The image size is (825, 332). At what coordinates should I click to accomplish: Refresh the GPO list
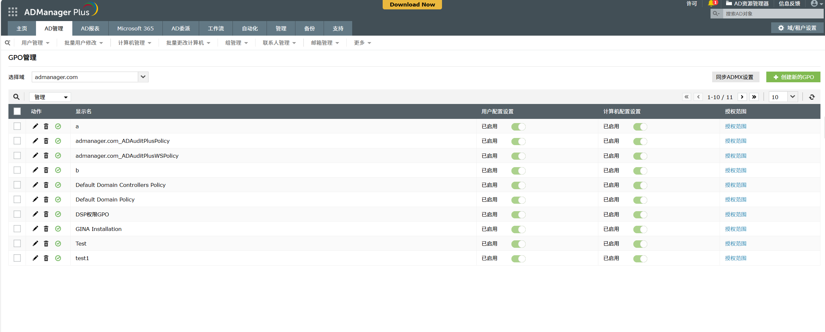pyautogui.click(x=812, y=97)
